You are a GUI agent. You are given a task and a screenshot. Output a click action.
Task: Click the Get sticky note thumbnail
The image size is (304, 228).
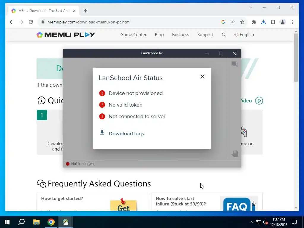click(123, 205)
